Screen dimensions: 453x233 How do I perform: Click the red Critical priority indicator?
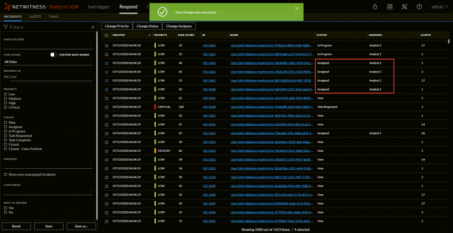(155, 107)
